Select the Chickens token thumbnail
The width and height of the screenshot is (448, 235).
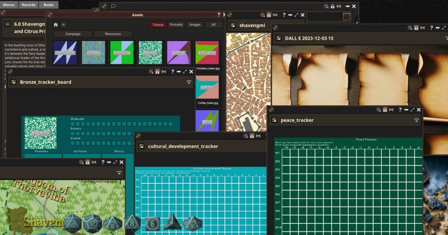click(207, 53)
